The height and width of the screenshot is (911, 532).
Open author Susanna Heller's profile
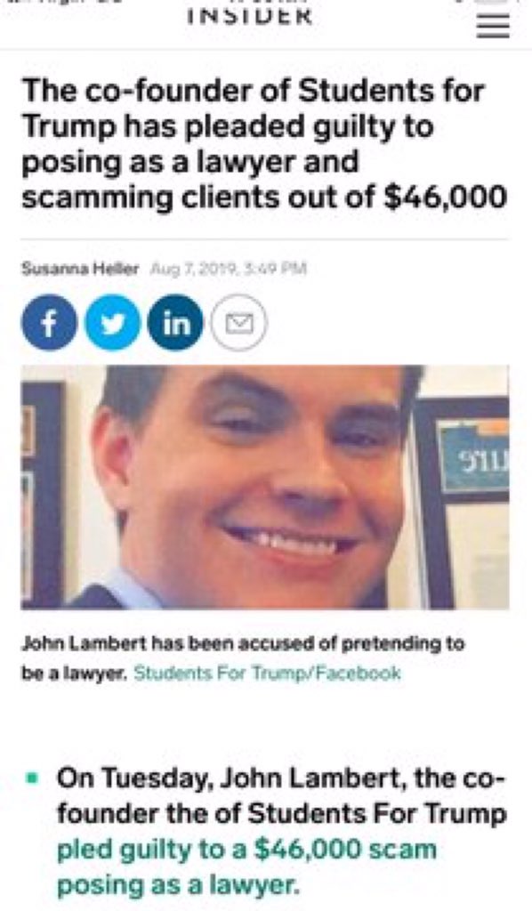tap(80, 269)
